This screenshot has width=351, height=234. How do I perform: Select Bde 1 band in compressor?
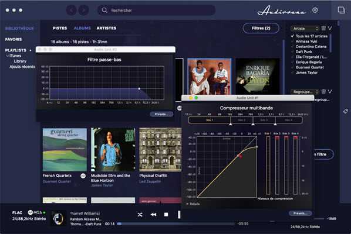210,120
